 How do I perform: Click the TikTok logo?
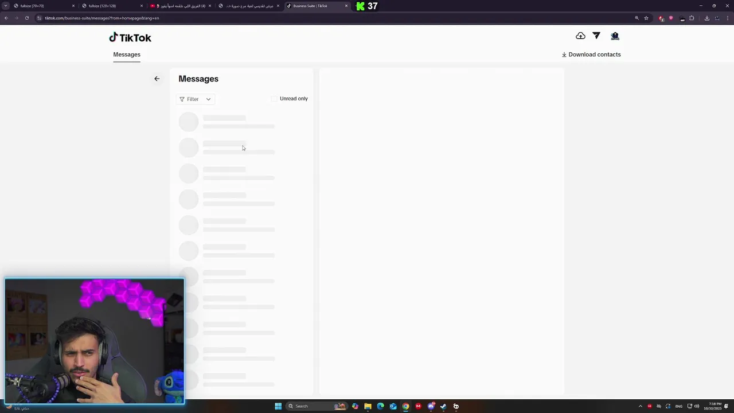pos(130,37)
